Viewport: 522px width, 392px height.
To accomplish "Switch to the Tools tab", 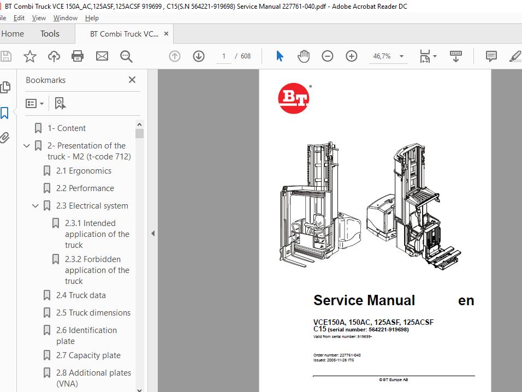I will [x=50, y=34].
